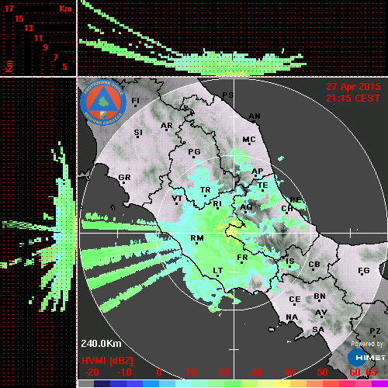Select the RM city marker
This screenshot has width=388, height=388.
click(197, 244)
